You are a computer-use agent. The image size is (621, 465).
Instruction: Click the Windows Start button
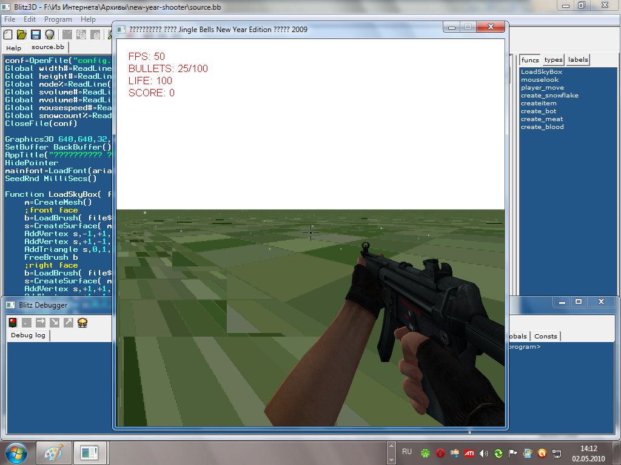coord(16,452)
